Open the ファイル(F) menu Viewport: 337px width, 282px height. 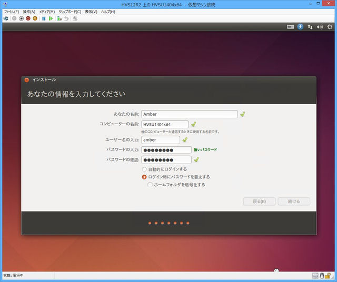tap(12, 12)
